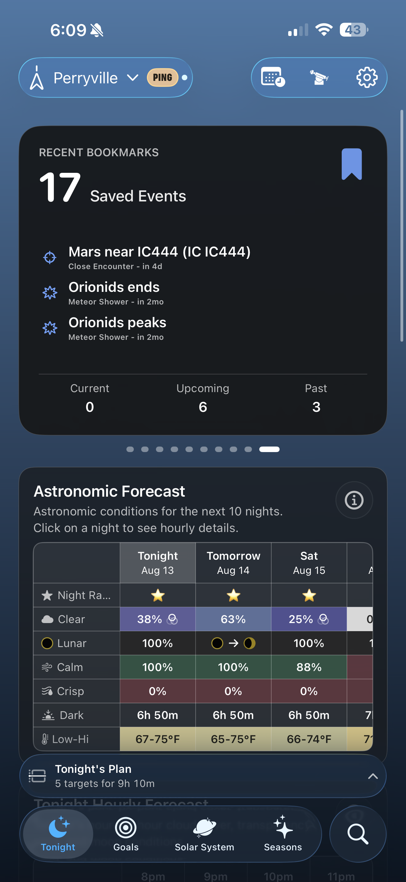Tap the 63% clear sky cell
The height and width of the screenshot is (882, 406).
point(233,619)
